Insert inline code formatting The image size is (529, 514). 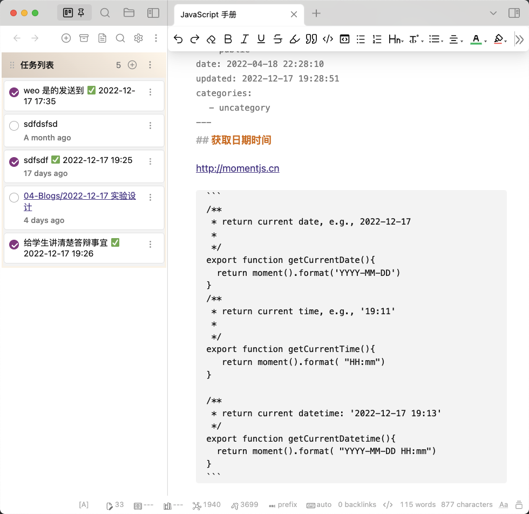click(328, 39)
